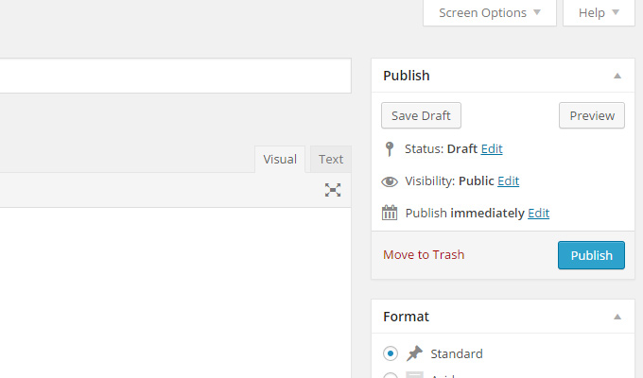Switch to the Text editor tab

tap(331, 159)
